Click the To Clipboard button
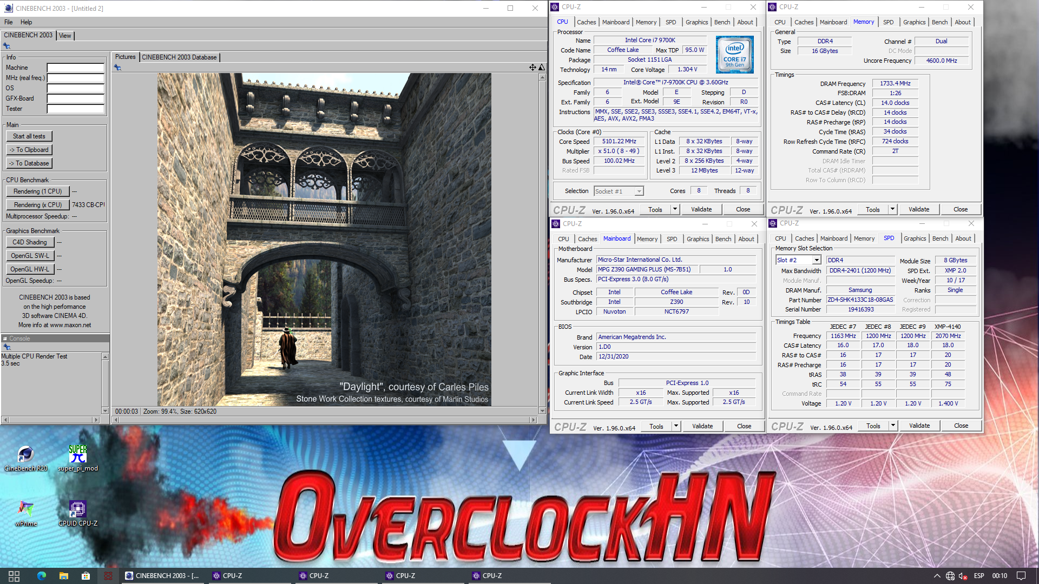 [29, 150]
